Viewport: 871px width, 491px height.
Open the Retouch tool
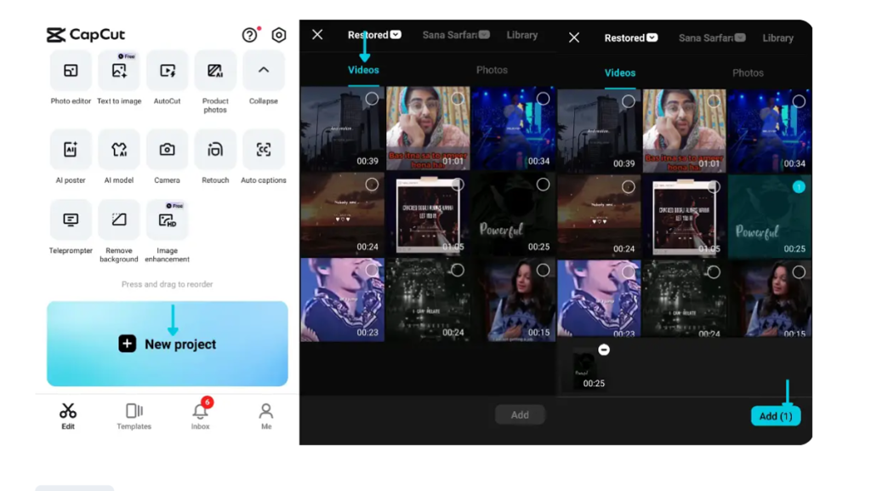tap(215, 151)
